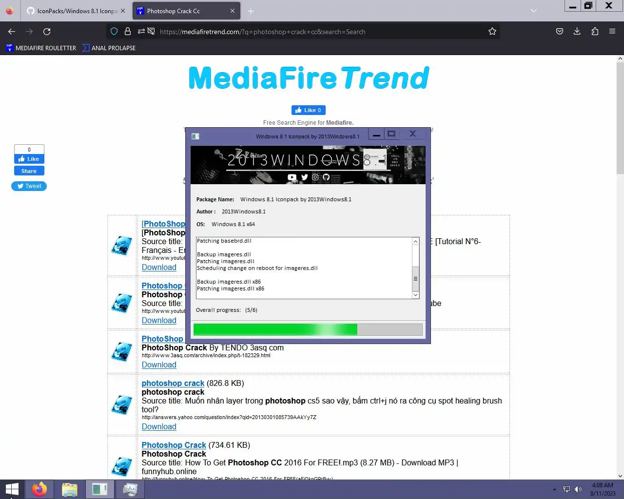Click the Facebook Like 0 button under logo
Viewport: 624px width, 499px height.
click(x=309, y=110)
